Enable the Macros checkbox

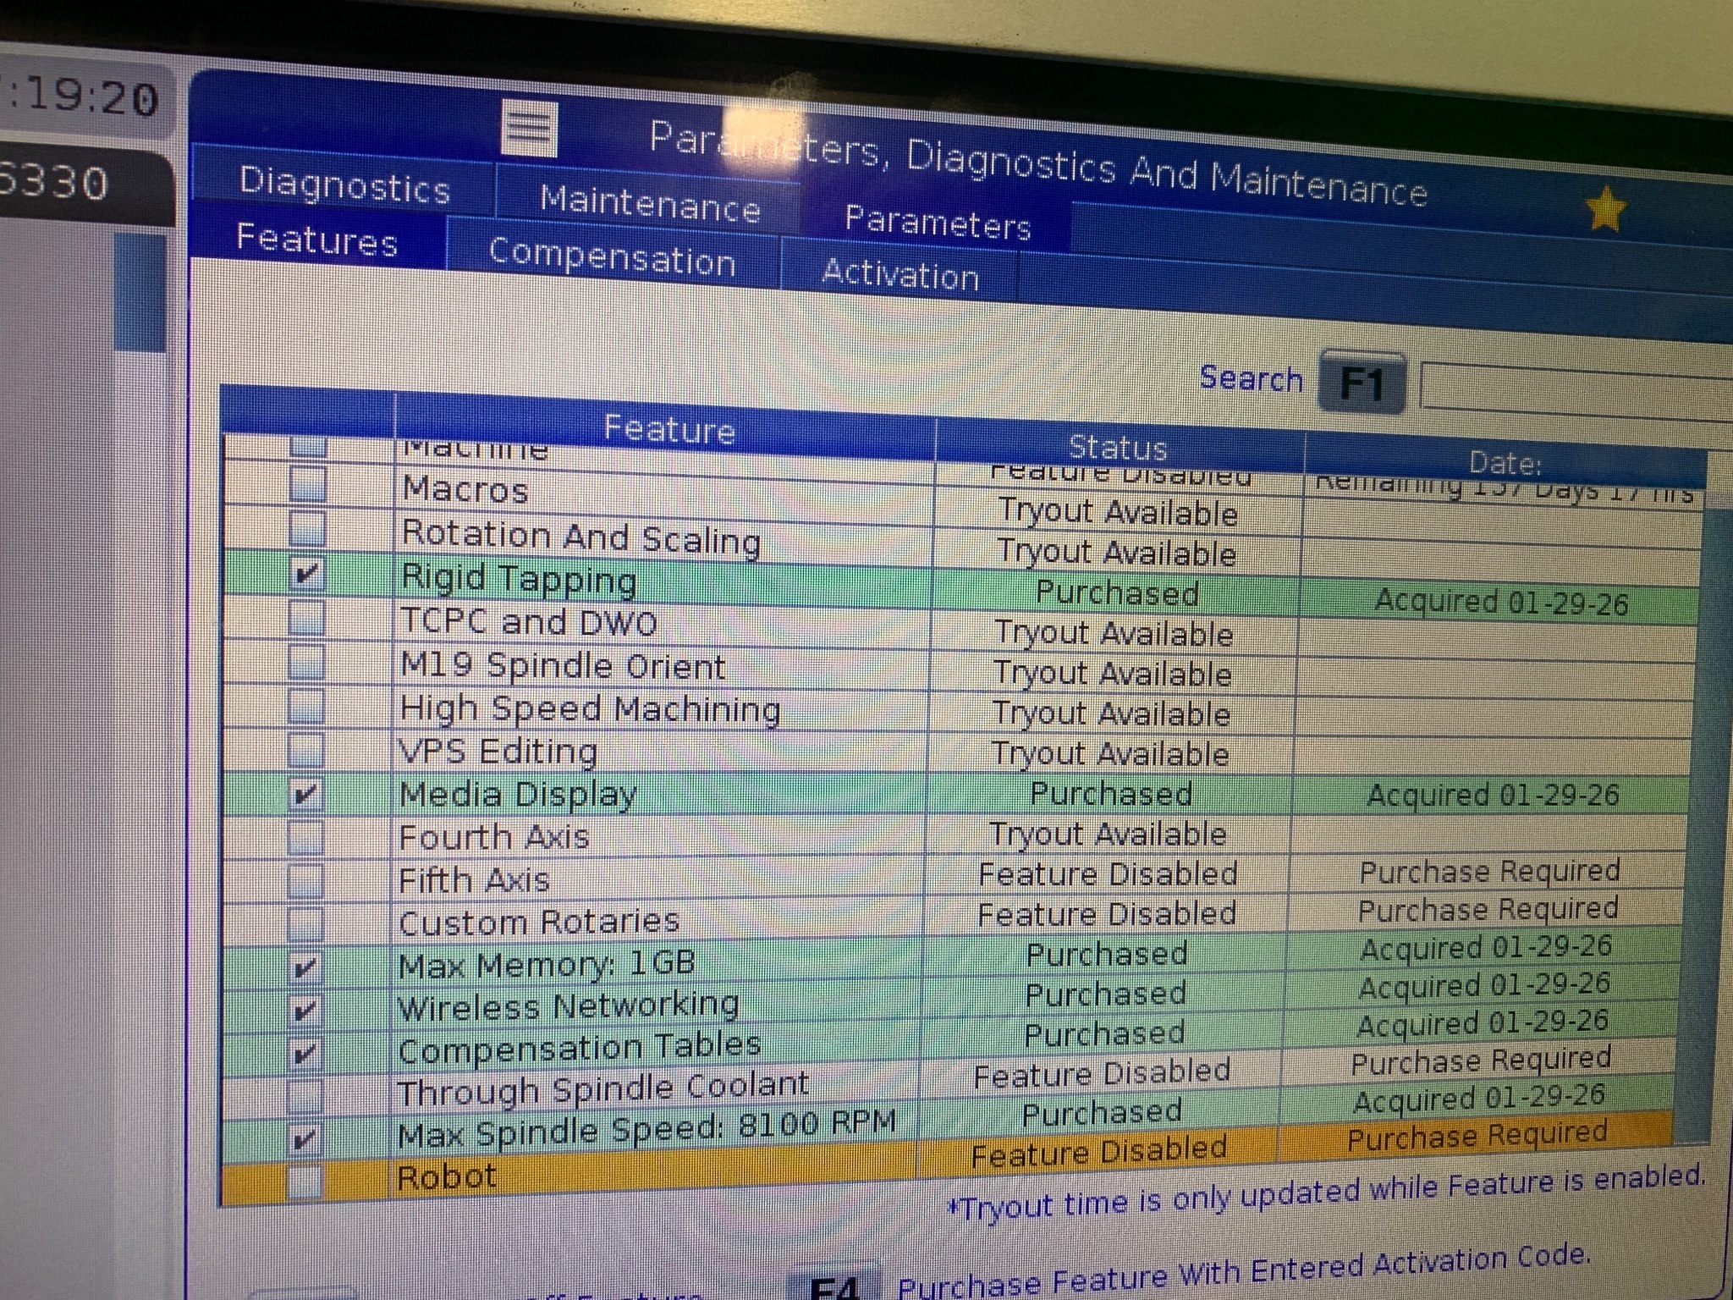tap(308, 485)
